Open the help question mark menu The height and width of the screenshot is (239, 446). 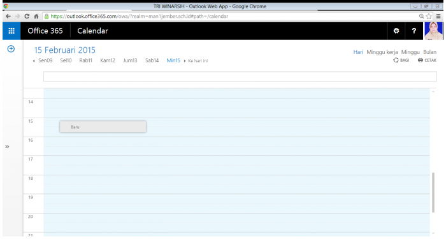[414, 31]
